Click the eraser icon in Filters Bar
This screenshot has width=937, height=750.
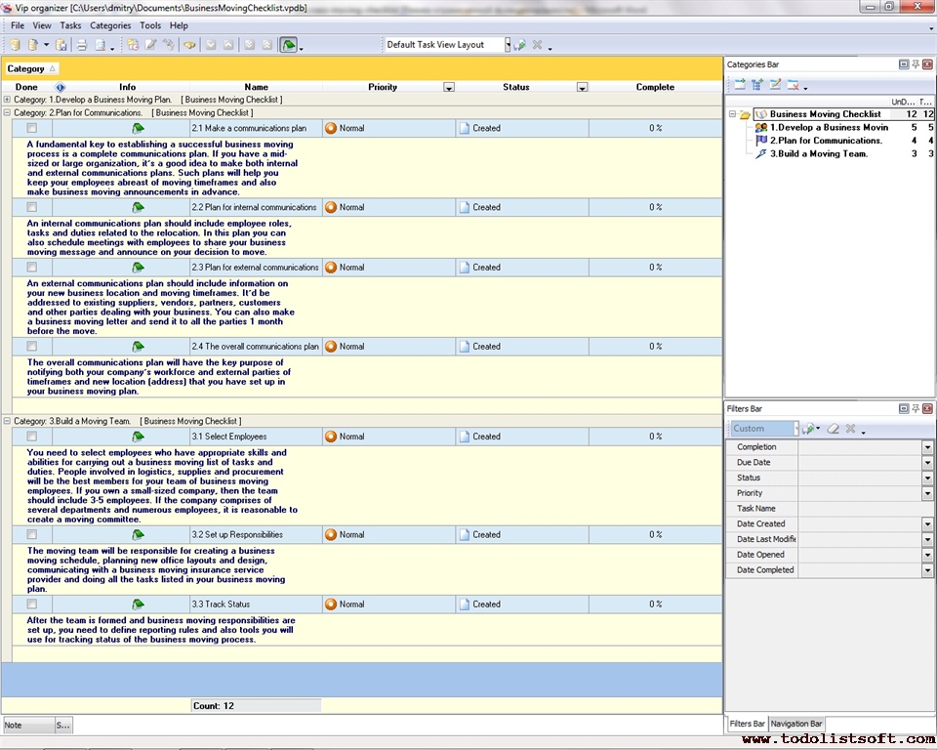pos(833,429)
